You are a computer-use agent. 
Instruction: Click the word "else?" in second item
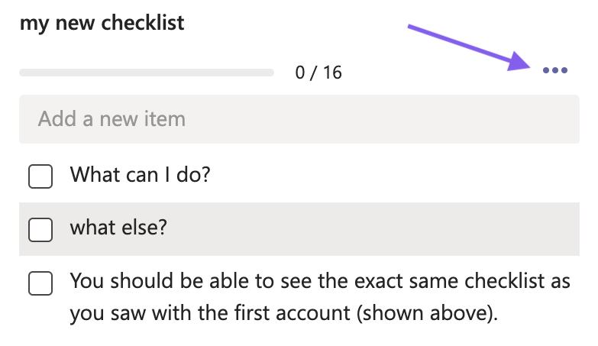(x=147, y=228)
